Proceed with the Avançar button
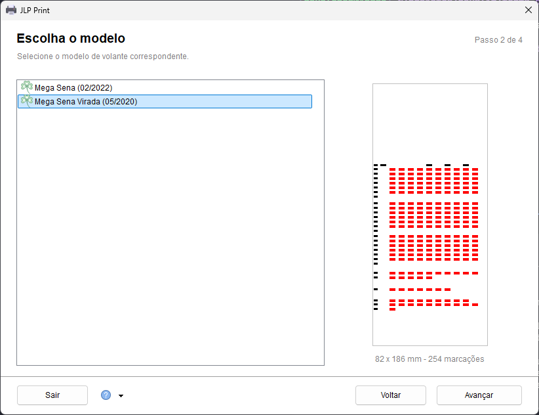The height and width of the screenshot is (415, 539). click(x=479, y=395)
